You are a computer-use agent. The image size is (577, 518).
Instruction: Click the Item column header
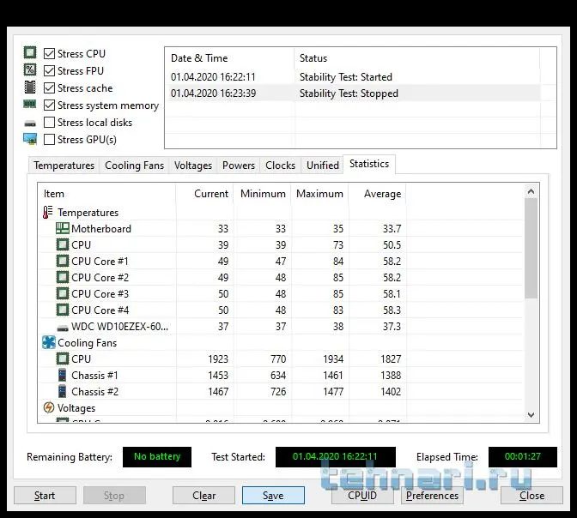[106, 194]
